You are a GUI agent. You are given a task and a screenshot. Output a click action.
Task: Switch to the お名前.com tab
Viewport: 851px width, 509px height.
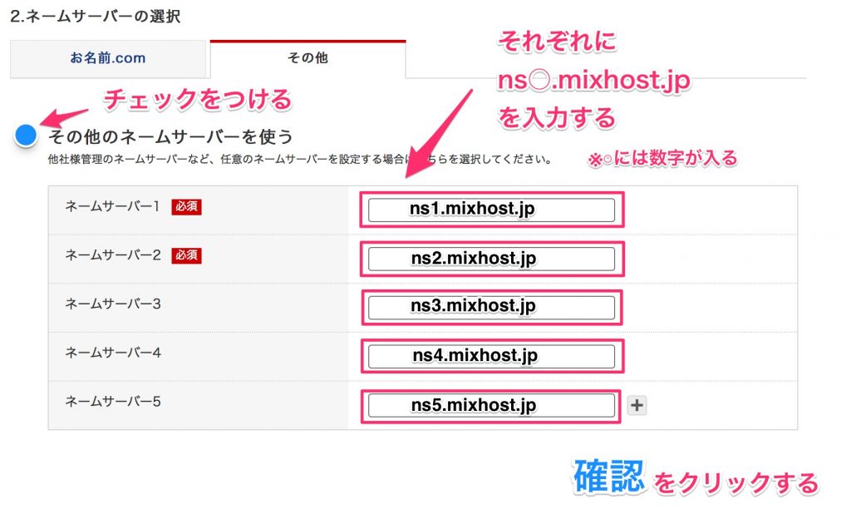(108, 59)
